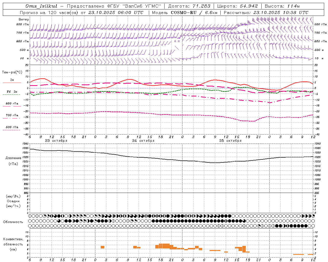Select the provider text "ЗапСиб УГМС"
The width and height of the screenshot is (328, 262).
tap(141, 6)
